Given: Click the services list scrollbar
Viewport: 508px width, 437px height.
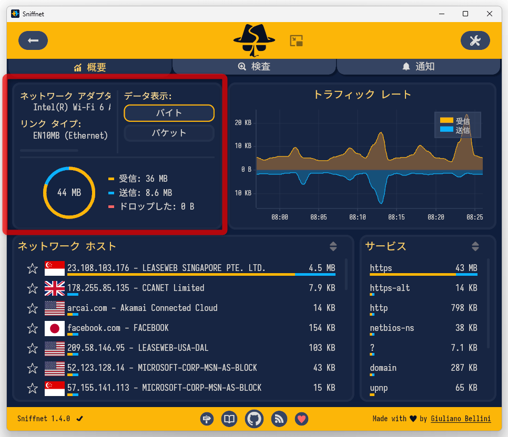Looking at the screenshot, I should (x=488, y=303).
